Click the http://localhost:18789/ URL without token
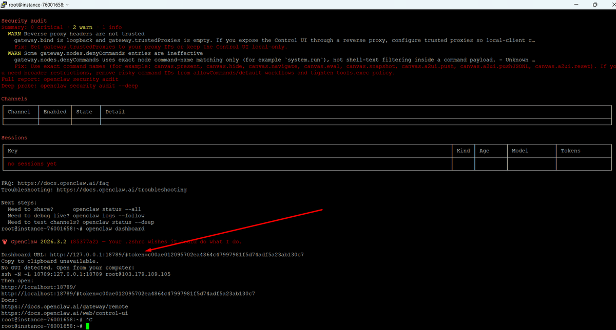The height and width of the screenshot is (330, 616). click(x=38, y=287)
